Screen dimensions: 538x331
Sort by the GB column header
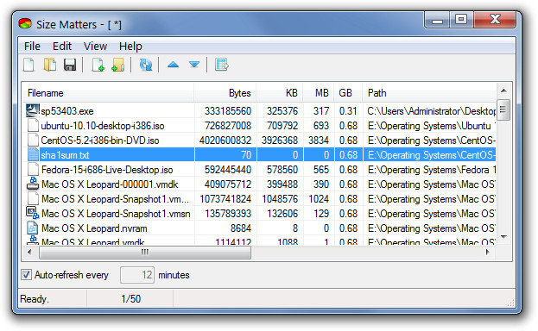(x=348, y=93)
